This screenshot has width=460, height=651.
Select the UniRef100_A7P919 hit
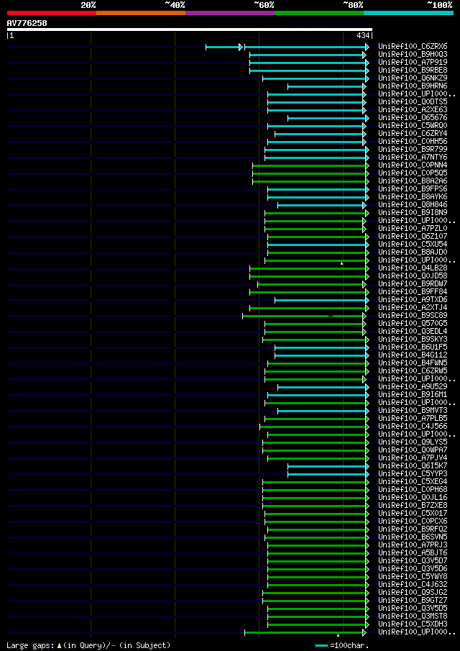(413, 63)
